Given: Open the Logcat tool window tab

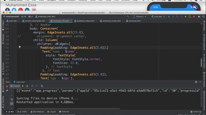Looking at the screenshot, I should 51,112.
